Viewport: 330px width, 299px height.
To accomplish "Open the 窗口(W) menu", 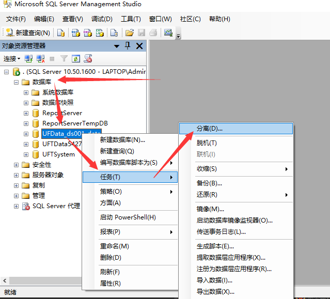I will [x=161, y=19].
